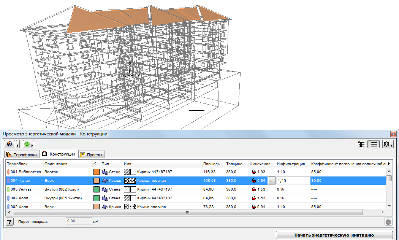Viewport: 399px width, 240px height.
Task: Click the pie chart report icon
Action: click(388, 221)
